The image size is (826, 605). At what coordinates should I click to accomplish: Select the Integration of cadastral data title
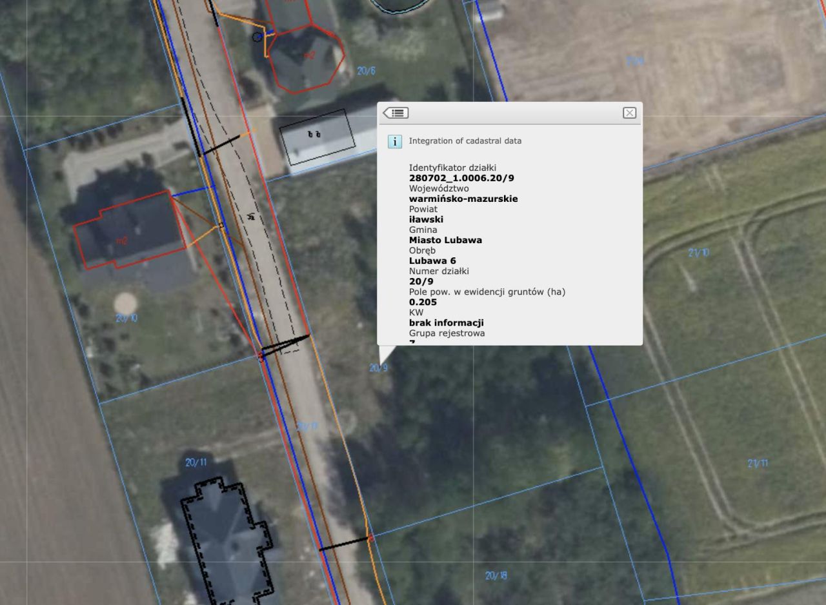point(465,141)
